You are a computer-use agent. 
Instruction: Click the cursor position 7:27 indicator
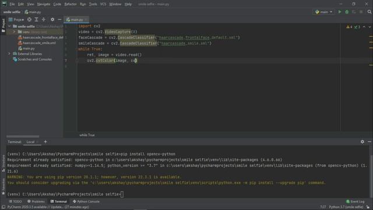coord(323,207)
